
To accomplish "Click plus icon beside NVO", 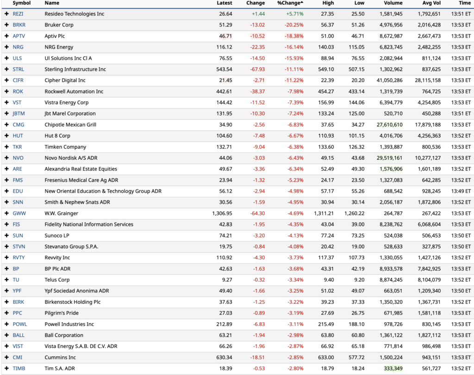I will [6, 158].
